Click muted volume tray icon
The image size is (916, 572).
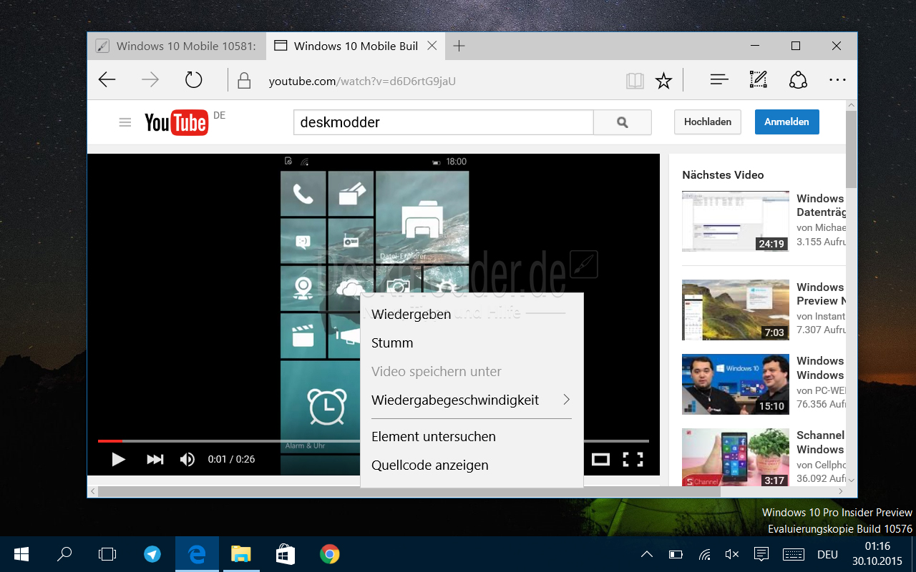tap(732, 554)
